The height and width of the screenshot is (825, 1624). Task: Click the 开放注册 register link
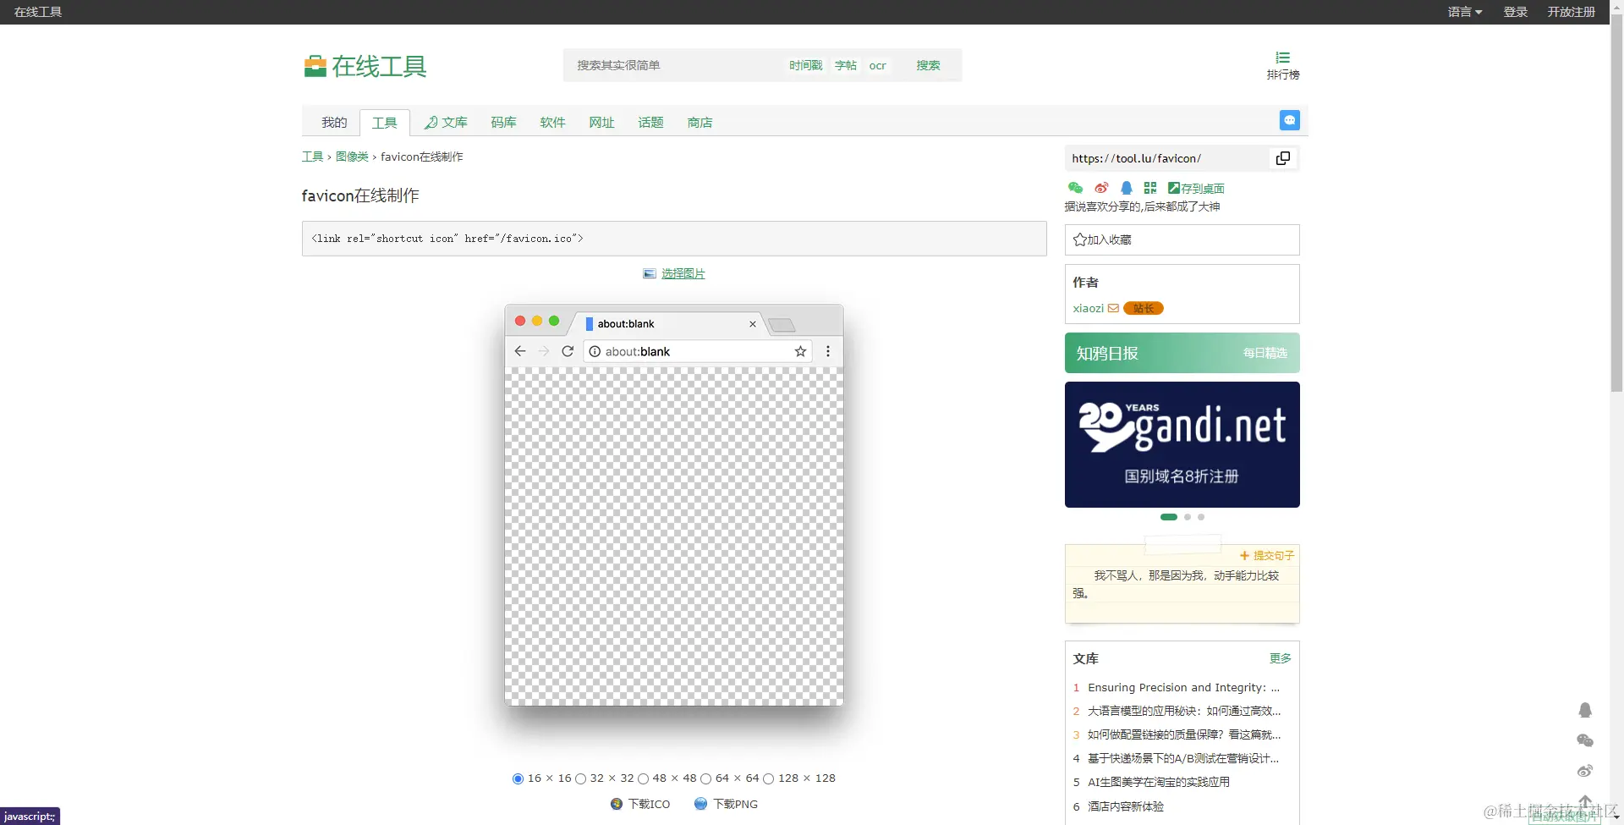coord(1571,12)
